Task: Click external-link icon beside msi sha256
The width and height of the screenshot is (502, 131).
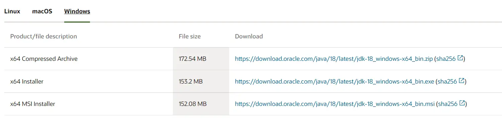Action: pos(462,104)
